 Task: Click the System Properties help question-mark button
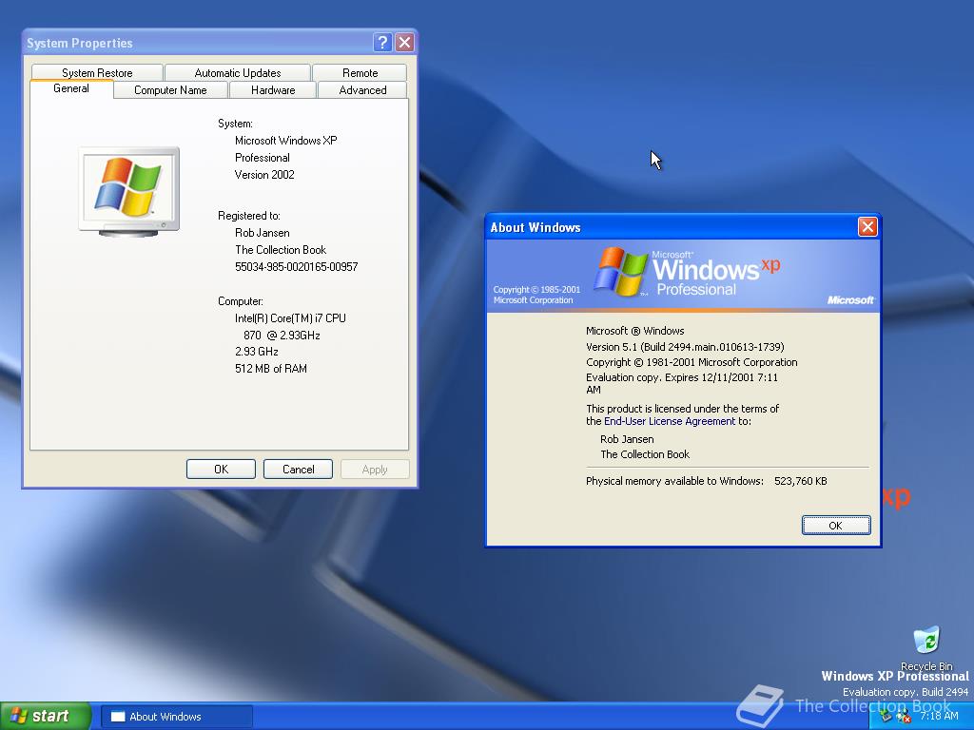[x=382, y=42]
